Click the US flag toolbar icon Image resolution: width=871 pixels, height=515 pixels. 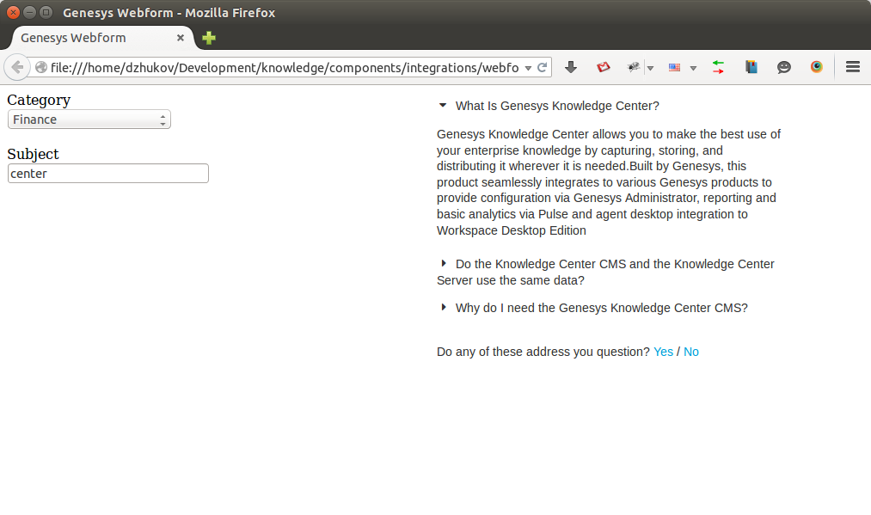pyautogui.click(x=674, y=67)
